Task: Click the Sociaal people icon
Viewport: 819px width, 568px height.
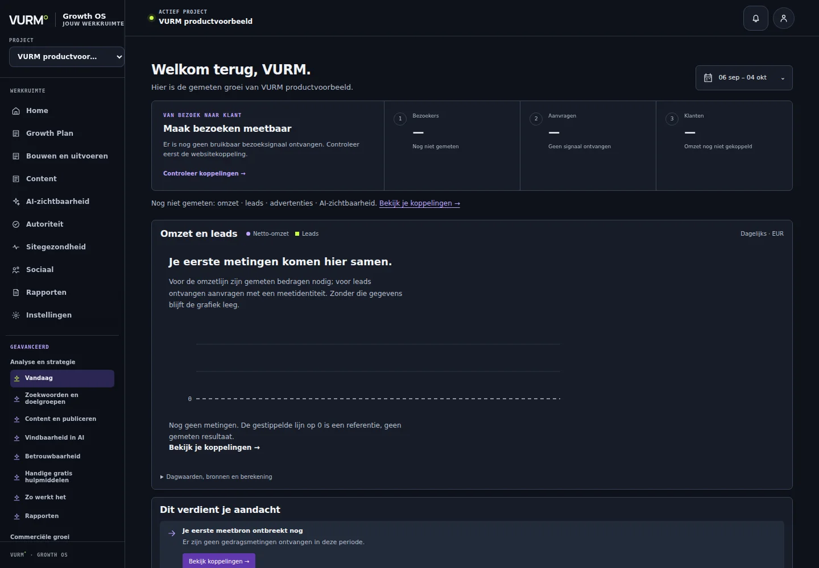Action: [16, 270]
